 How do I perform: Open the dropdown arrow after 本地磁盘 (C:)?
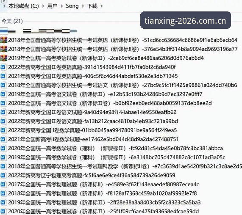pos(43,6)
